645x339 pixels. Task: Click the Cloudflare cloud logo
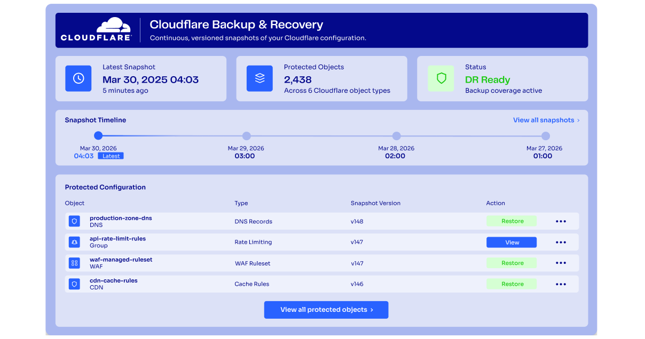pyautogui.click(x=96, y=29)
